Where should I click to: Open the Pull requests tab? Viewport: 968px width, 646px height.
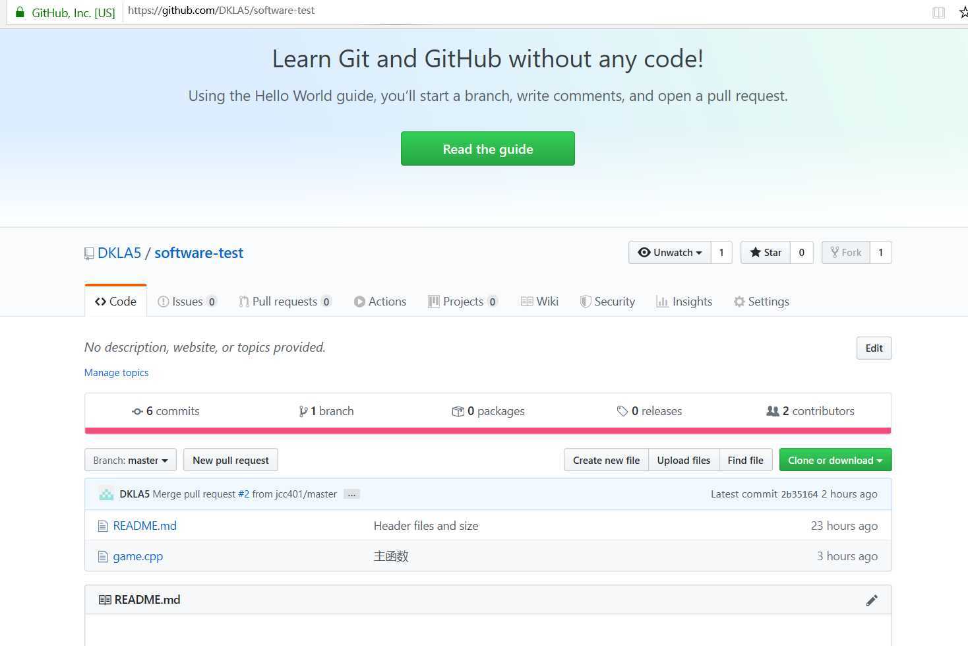point(285,301)
